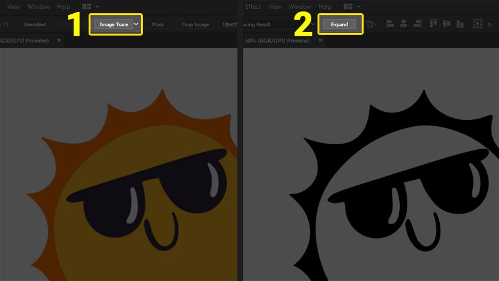Open the Help menu in the left window
The image size is (499, 281).
[x=64, y=6]
